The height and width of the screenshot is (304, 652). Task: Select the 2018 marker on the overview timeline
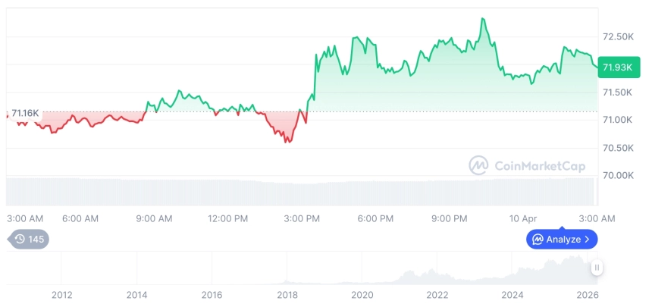(x=287, y=295)
